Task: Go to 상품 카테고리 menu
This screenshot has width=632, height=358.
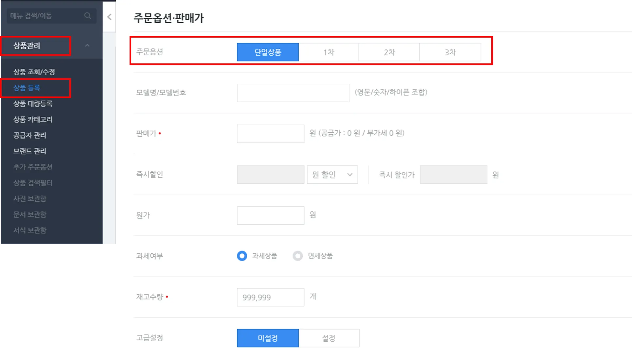Action: pyautogui.click(x=33, y=119)
